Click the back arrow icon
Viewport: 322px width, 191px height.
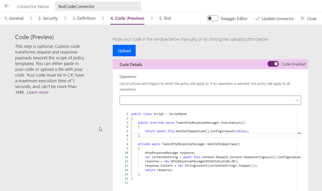[x=7, y=6]
